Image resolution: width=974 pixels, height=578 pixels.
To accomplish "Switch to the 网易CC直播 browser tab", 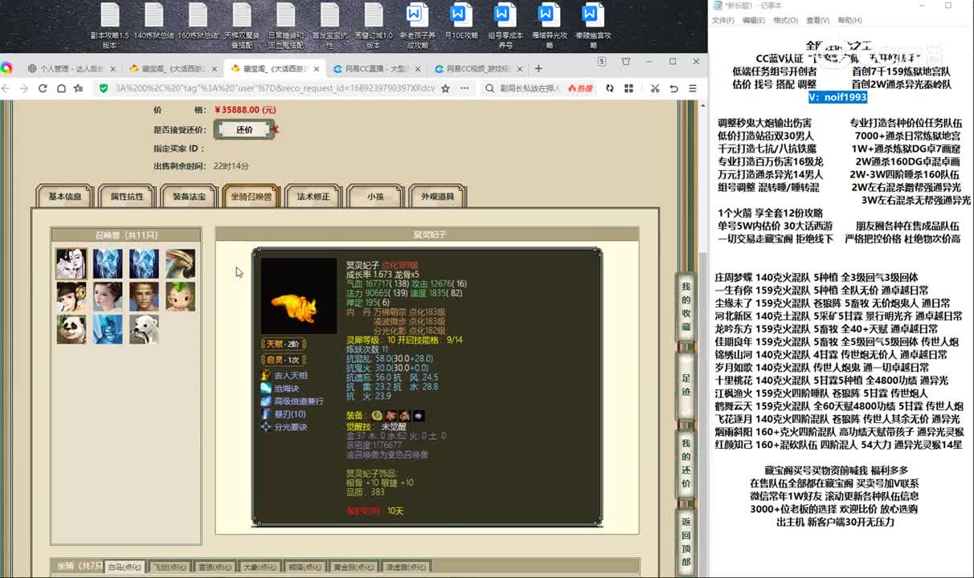I will (x=376, y=69).
